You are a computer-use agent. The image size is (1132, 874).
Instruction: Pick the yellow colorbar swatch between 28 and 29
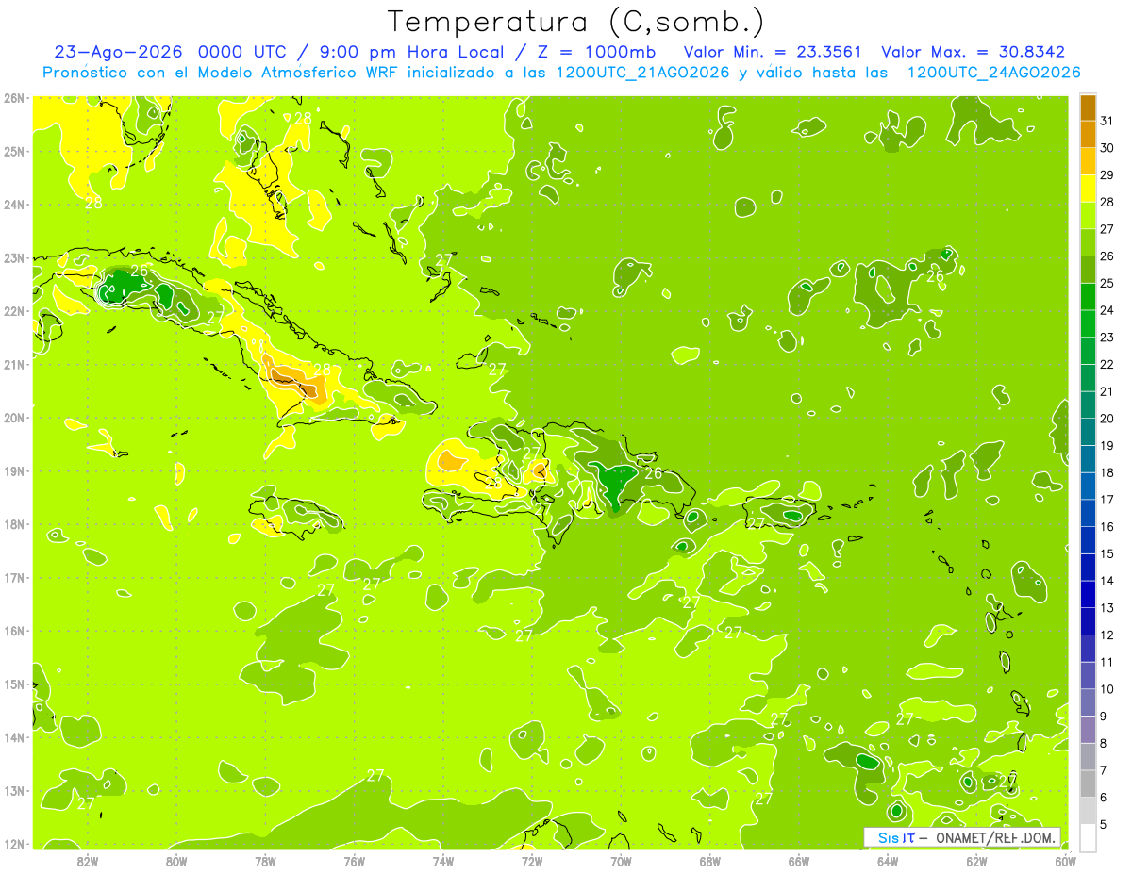(1087, 189)
